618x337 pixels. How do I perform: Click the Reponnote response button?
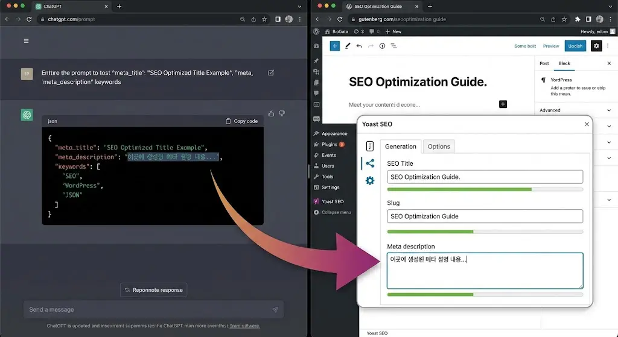point(154,290)
